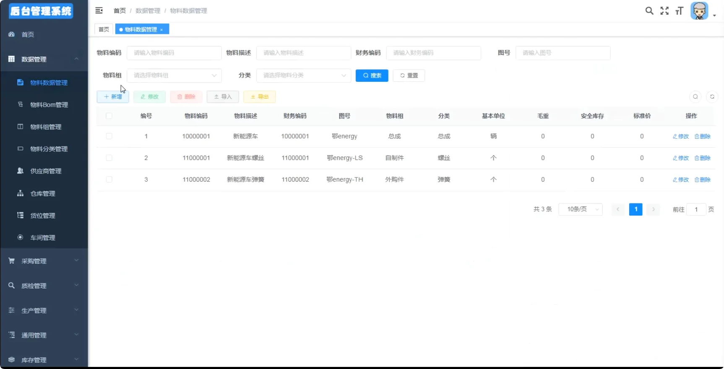This screenshot has height=369, width=724.
Task: Change the 10条/页 page size selector
Action: click(x=580, y=209)
